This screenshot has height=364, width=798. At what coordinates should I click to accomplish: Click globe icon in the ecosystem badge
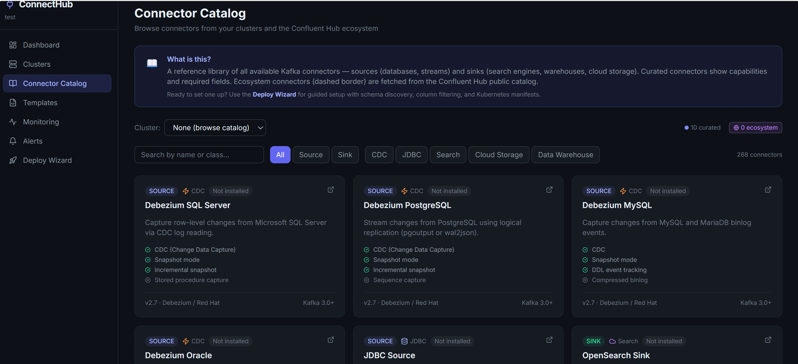coord(736,127)
